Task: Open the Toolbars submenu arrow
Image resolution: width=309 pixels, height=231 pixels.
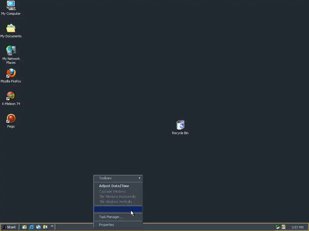Action: [139, 178]
